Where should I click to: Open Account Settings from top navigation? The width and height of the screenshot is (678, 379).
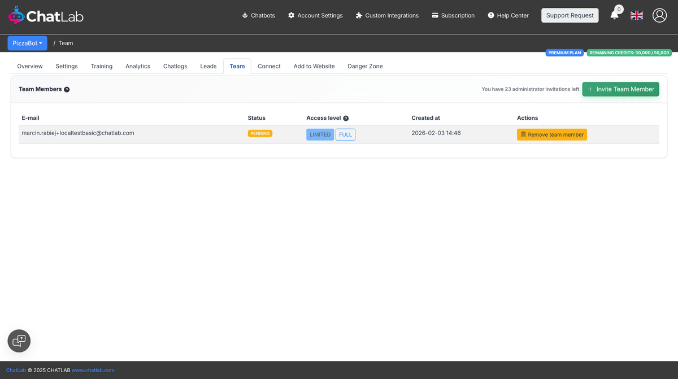click(x=315, y=15)
